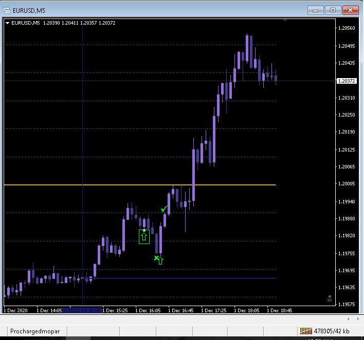Viewport: 364px width, 340px height.
Task: Select the vertical line at 15:00
Action: [x=83, y=162]
